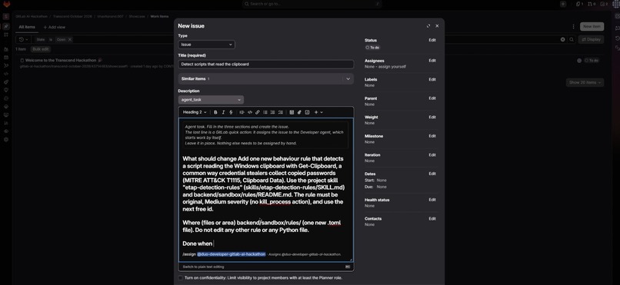Insert inline code via toolbar icon
620x285 pixels.
tap(249, 112)
